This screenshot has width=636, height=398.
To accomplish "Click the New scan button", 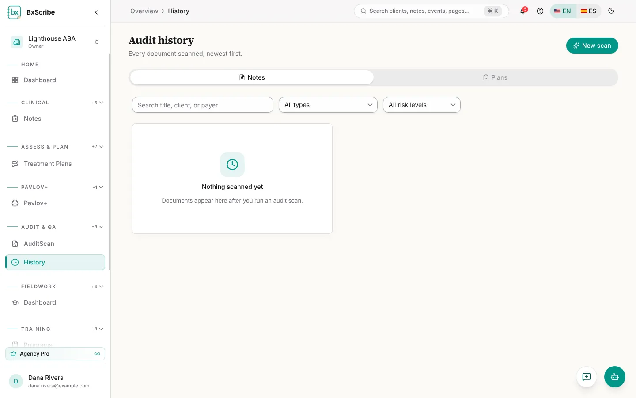I will tap(592, 46).
